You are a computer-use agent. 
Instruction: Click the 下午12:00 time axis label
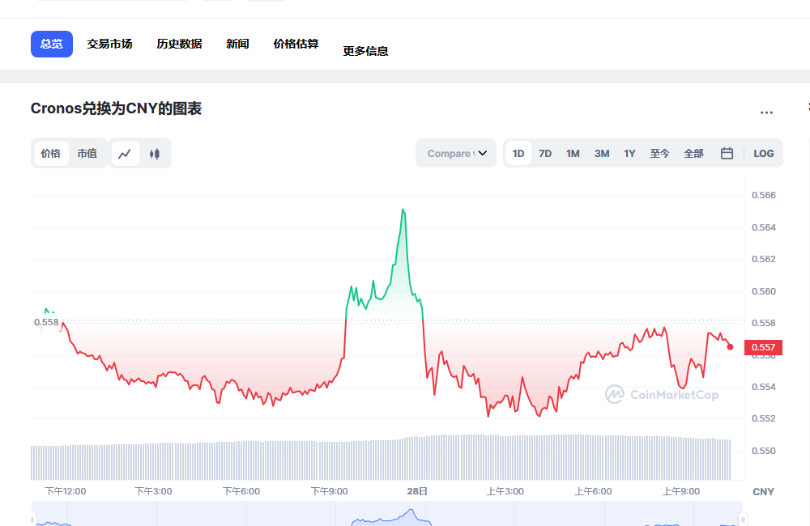(x=66, y=491)
